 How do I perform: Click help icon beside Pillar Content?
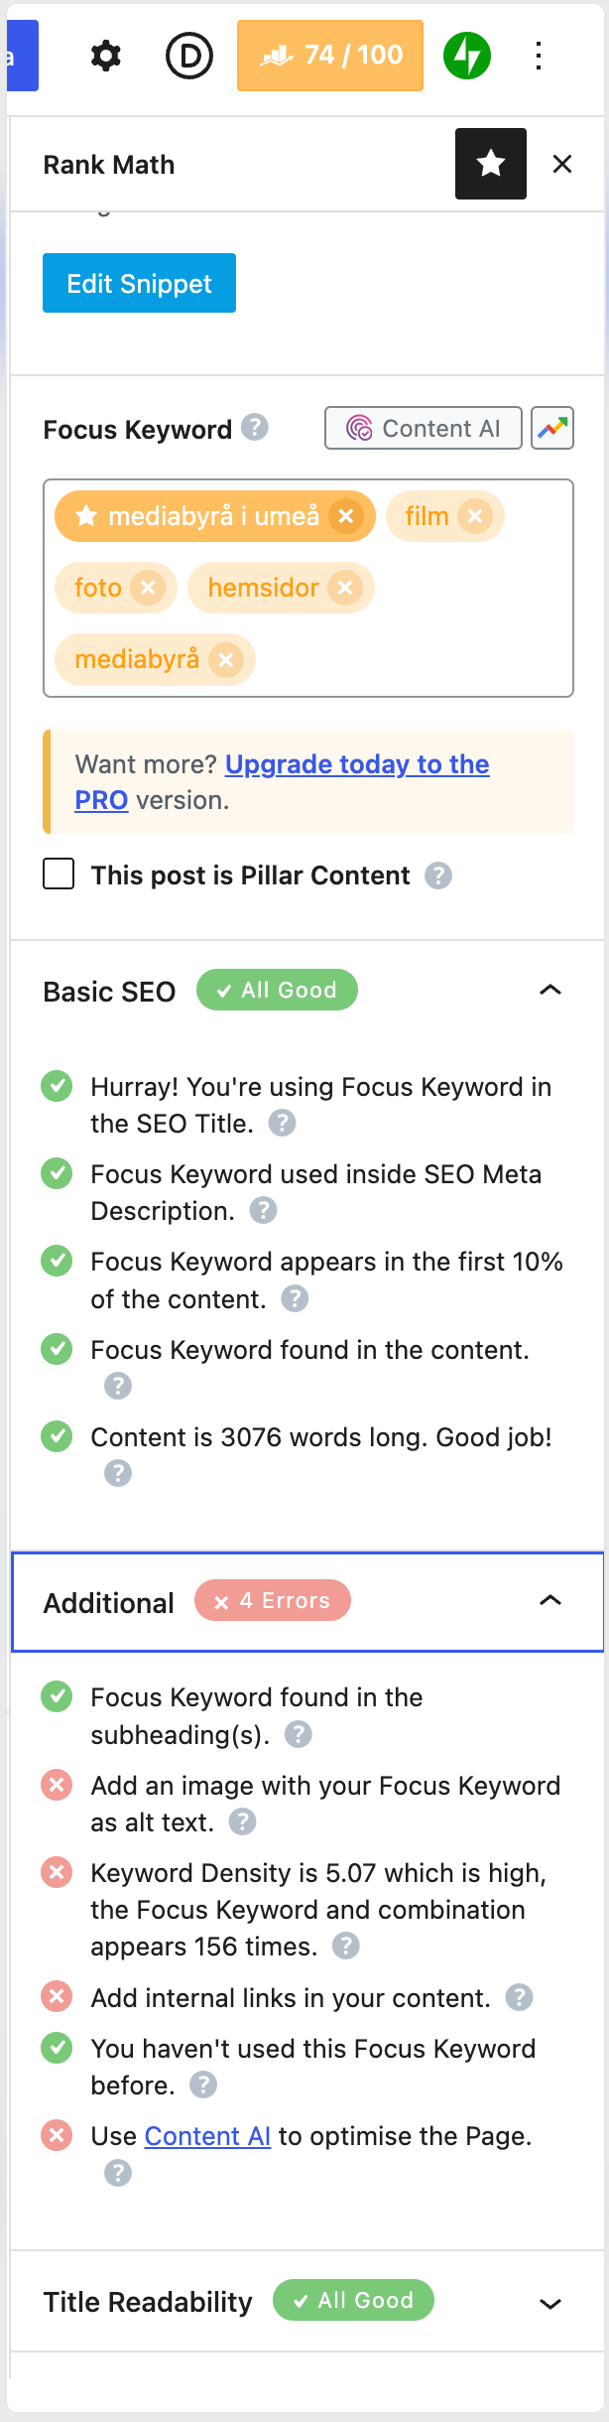tap(438, 875)
